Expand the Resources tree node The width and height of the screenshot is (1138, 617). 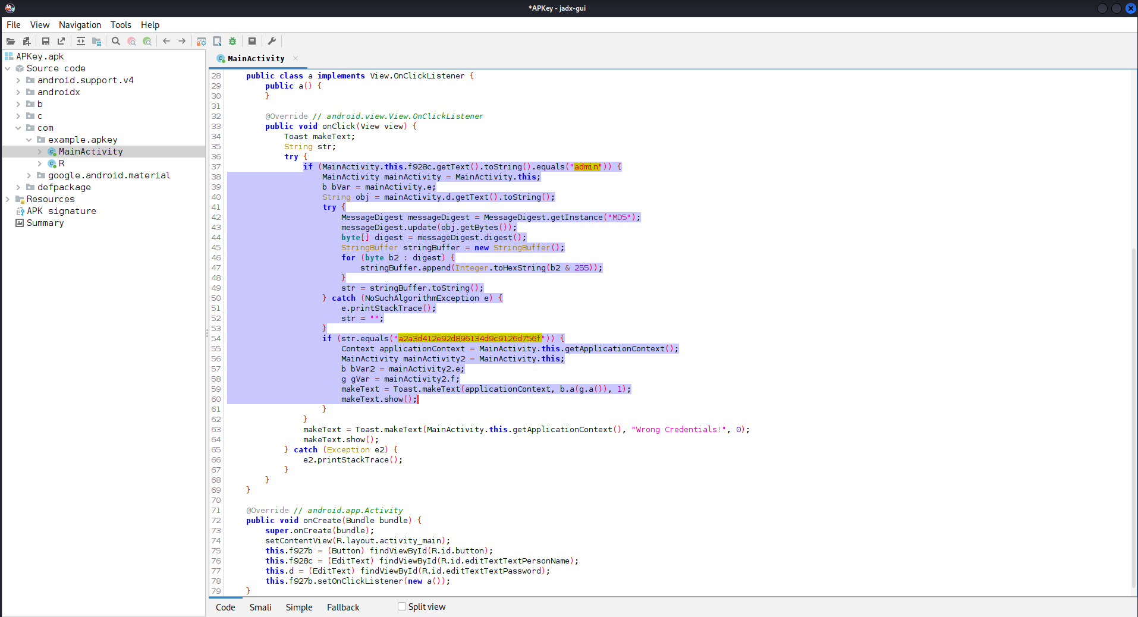pos(8,199)
